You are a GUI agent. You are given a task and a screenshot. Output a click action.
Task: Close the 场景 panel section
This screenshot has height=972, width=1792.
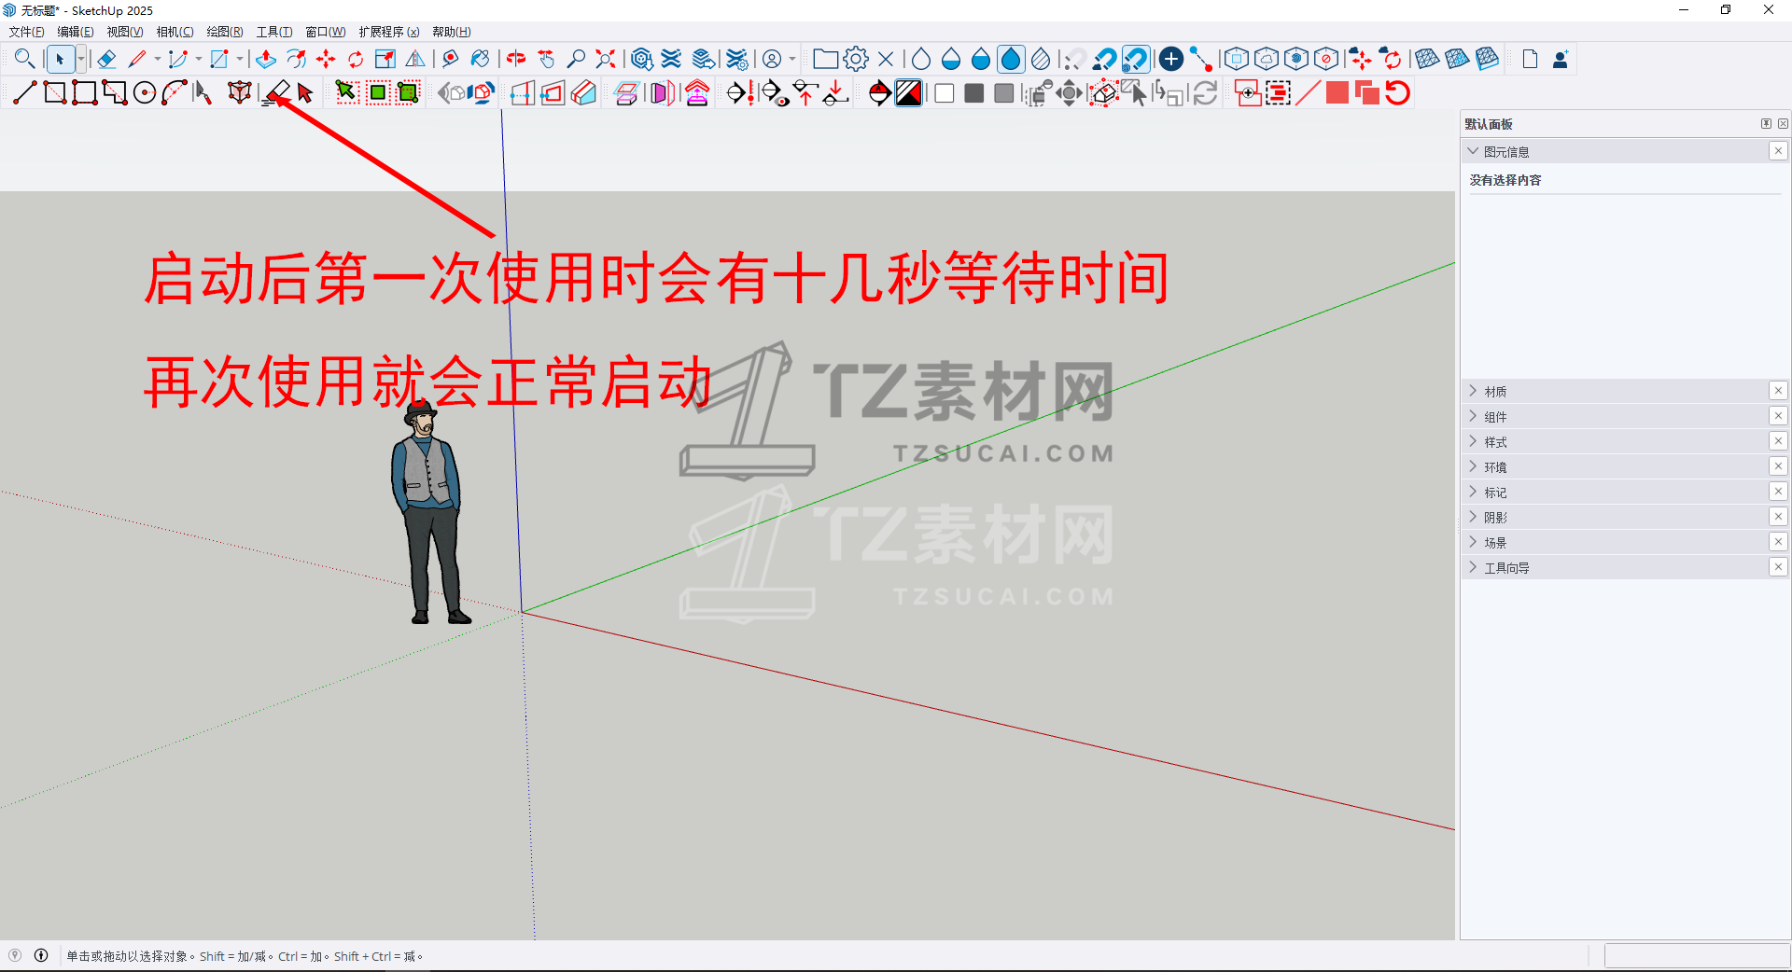pyautogui.click(x=1778, y=542)
